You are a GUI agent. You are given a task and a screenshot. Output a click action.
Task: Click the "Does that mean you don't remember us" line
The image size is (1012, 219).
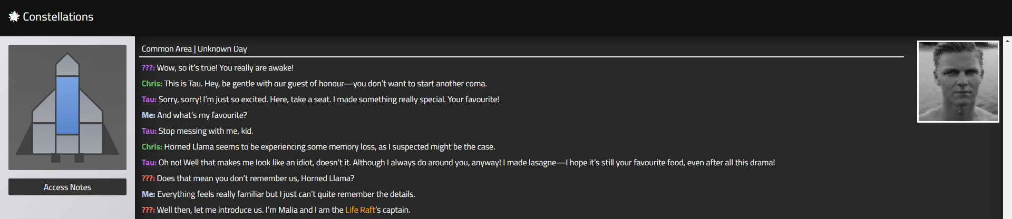click(x=248, y=178)
